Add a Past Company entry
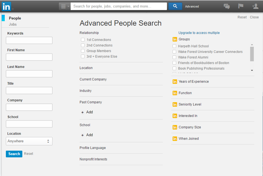Viewport: 263px width, 176px height. (x=89, y=112)
